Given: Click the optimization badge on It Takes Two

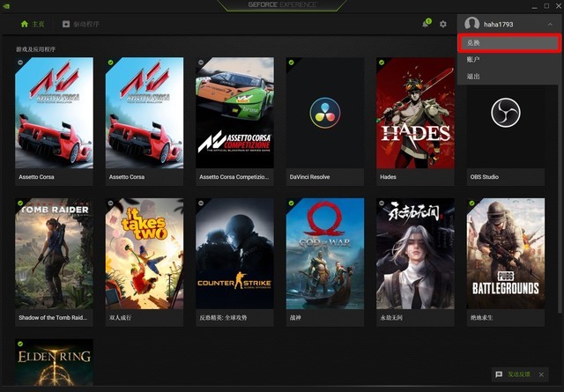Looking at the screenshot, I should click(110, 203).
